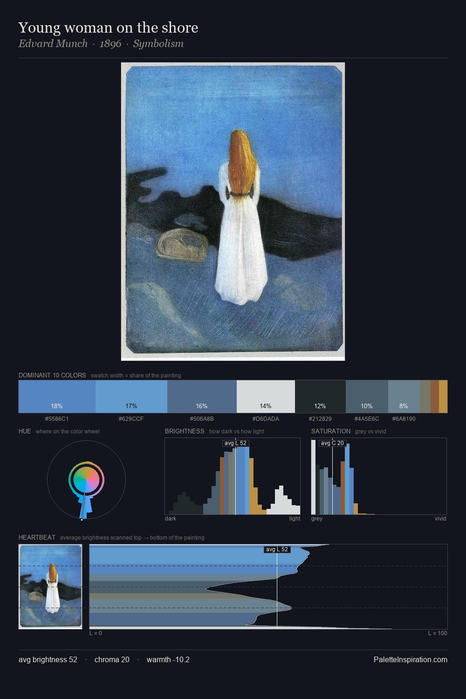
Task: Click 'warmth -10.2' in the footer
Action: click(x=168, y=660)
